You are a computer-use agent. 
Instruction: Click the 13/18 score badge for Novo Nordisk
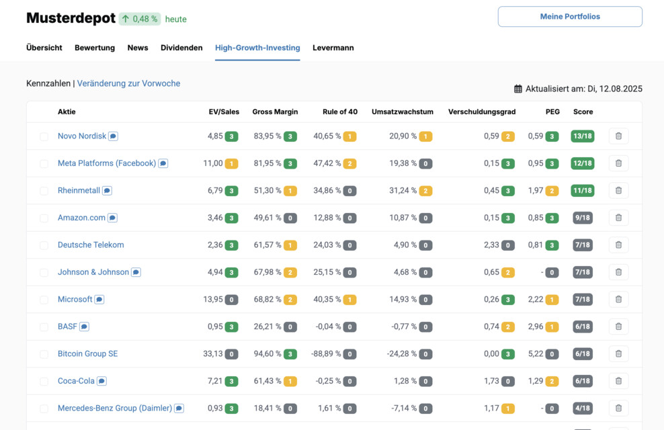click(582, 136)
